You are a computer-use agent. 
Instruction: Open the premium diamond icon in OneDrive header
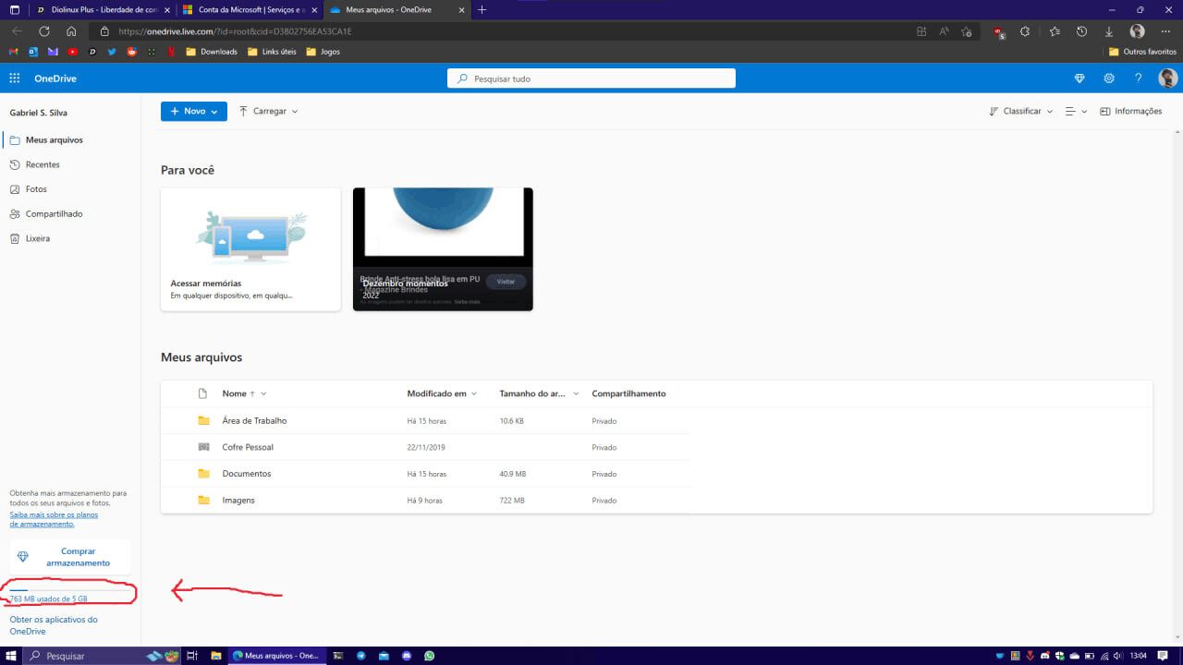pos(1079,79)
